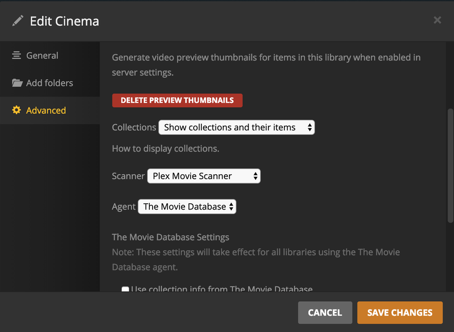Switch to the General tab
Screen dimensions: 454x332
[x=42, y=56]
